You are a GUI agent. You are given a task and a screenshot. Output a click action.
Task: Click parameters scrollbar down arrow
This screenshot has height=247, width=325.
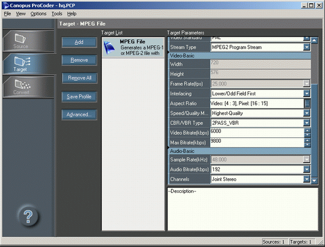tap(314, 181)
